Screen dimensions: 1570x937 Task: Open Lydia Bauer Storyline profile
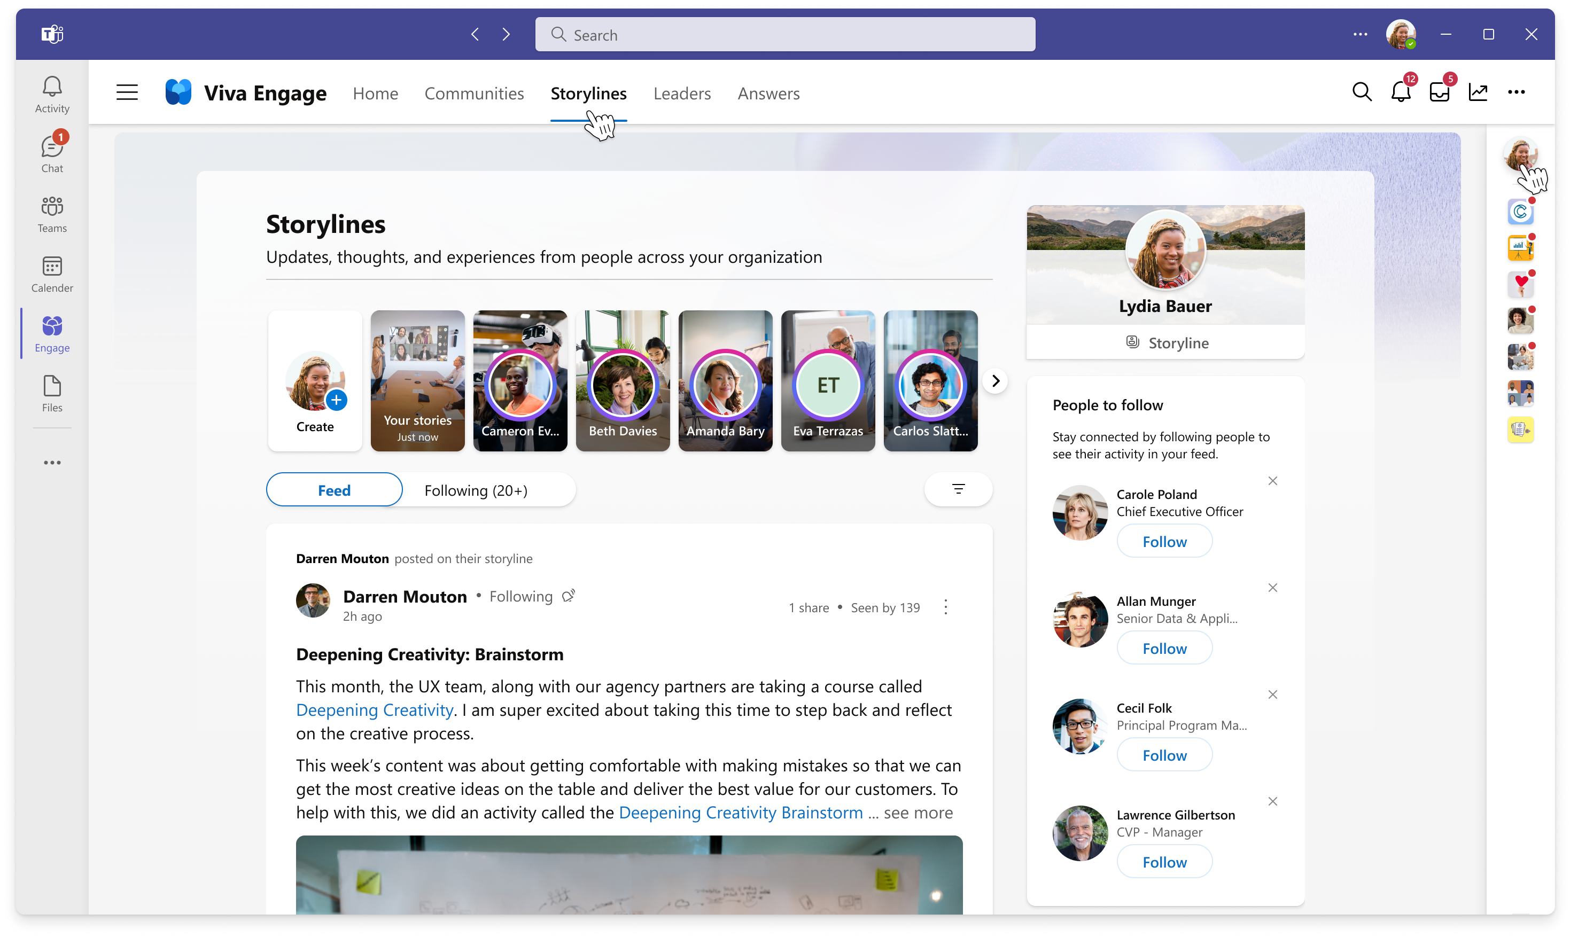(x=1165, y=341)
